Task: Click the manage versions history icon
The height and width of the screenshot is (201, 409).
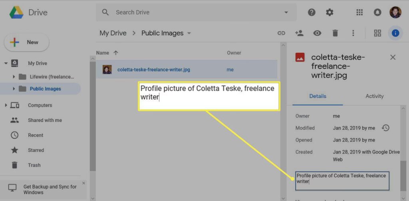Action: tap(385, 128)
